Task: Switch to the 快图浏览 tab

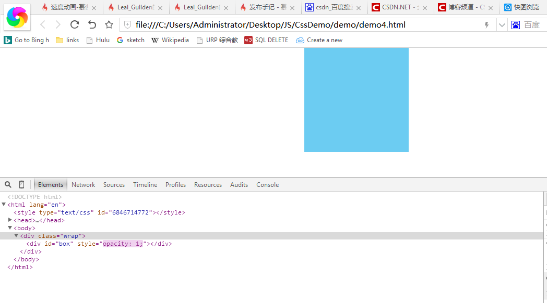Action: click(x=524, y=7)
